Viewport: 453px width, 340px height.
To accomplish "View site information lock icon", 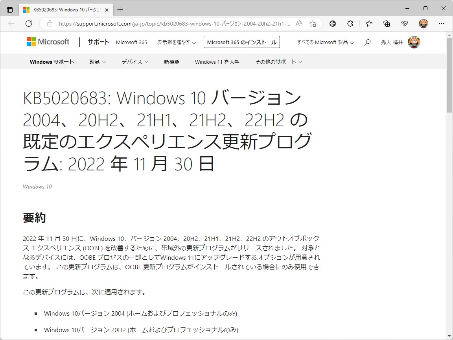I will 50,24.
